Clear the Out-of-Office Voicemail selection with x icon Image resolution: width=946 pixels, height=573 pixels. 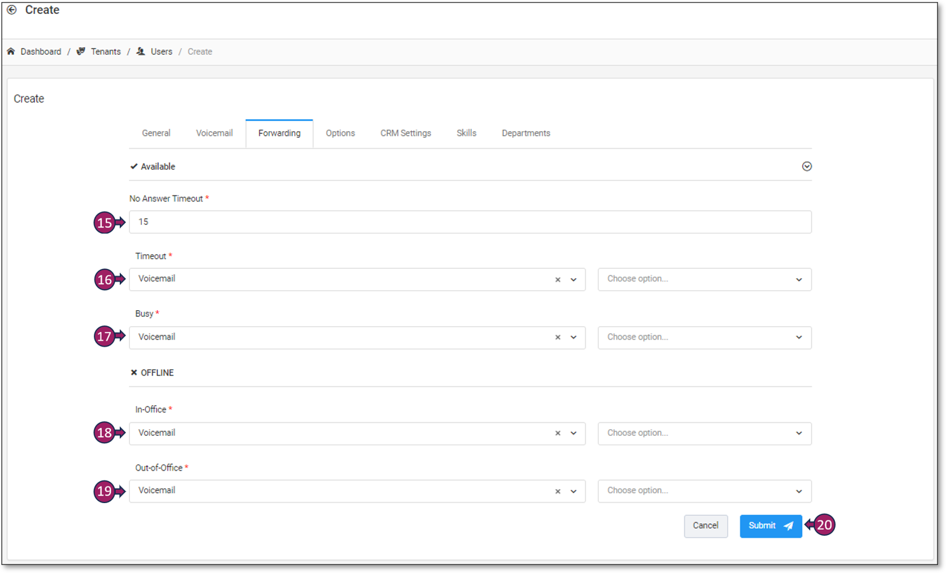point(557,492)
